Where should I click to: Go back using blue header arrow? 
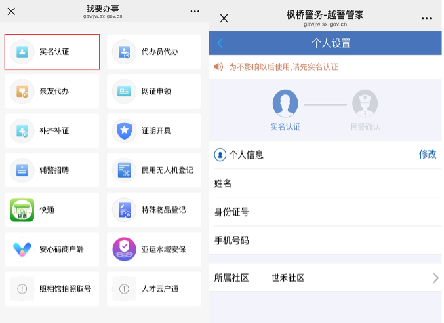(220, 43)
